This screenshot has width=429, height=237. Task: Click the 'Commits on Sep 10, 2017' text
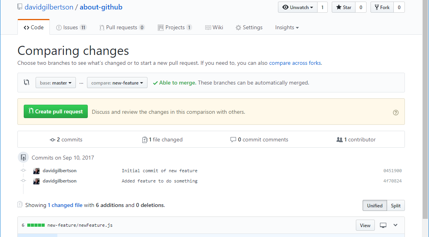click(62, 158)
